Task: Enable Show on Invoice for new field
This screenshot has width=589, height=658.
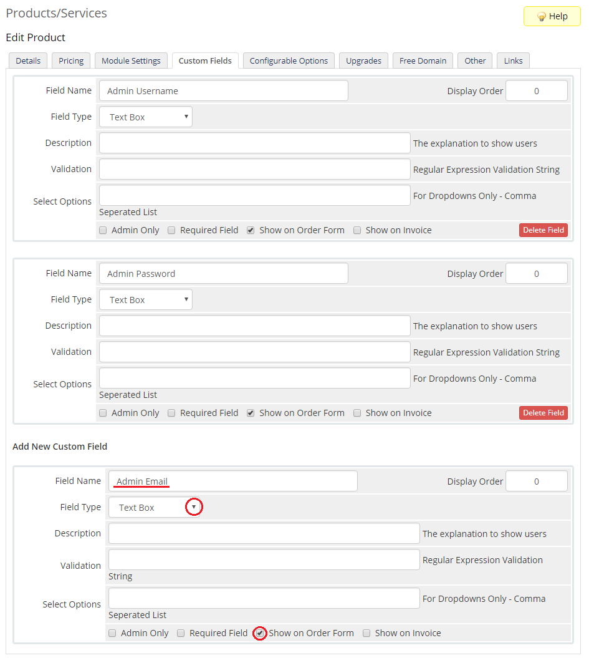Action: [x=366, y=633]
